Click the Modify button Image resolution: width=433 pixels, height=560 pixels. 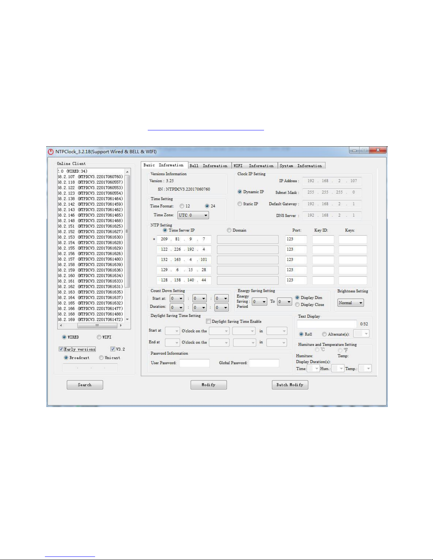click(x=209, y=385)
